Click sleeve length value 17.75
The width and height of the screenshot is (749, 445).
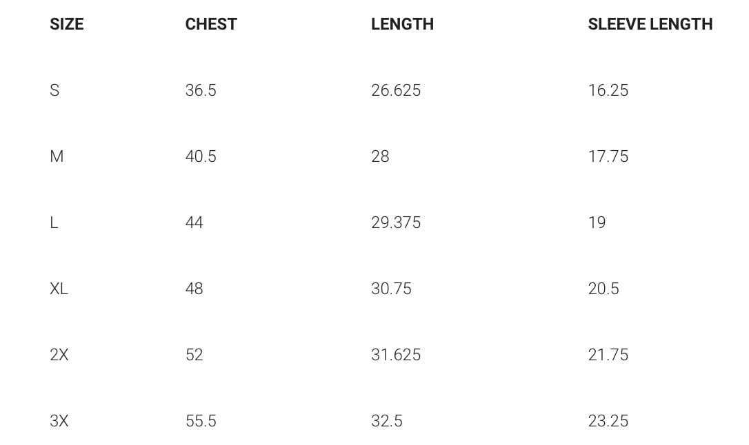point(608,156)
